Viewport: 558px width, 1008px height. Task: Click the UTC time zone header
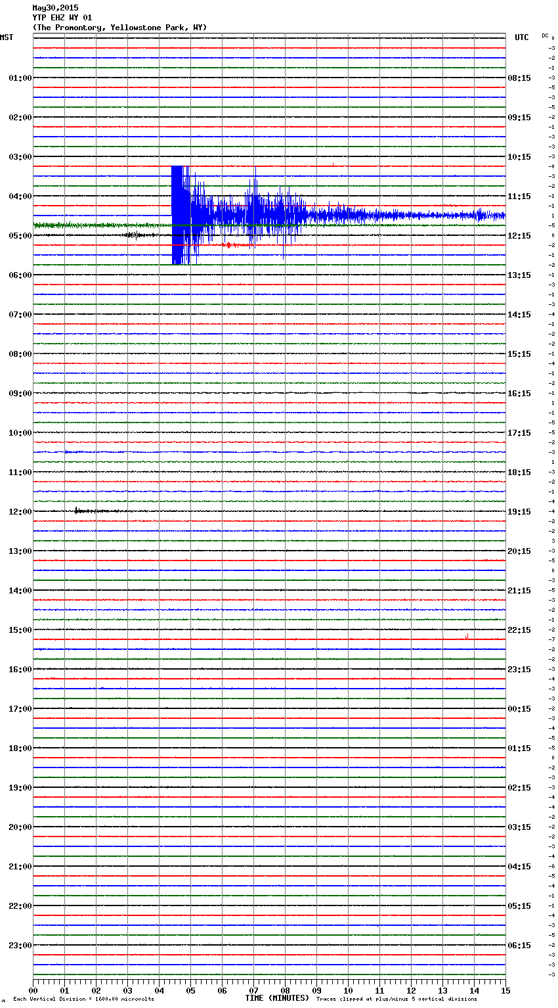pos(522,37)
